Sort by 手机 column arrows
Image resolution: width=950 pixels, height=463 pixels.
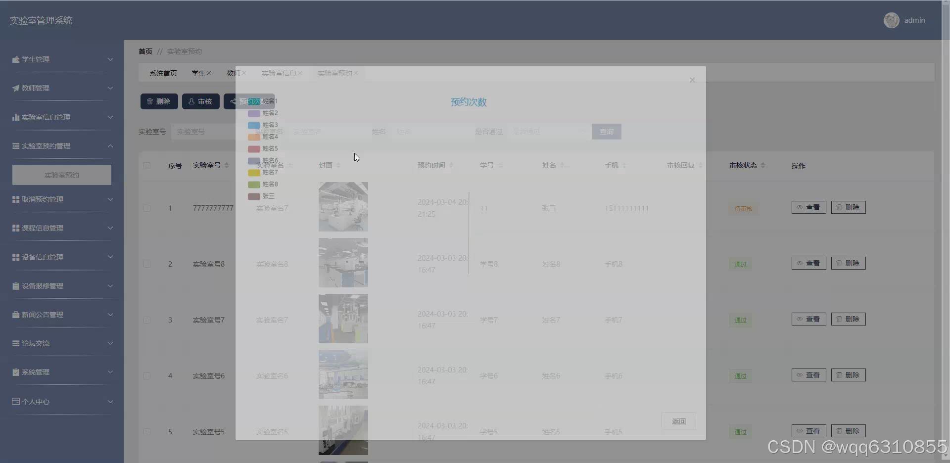pyautogui.click(x=624, y=165)
